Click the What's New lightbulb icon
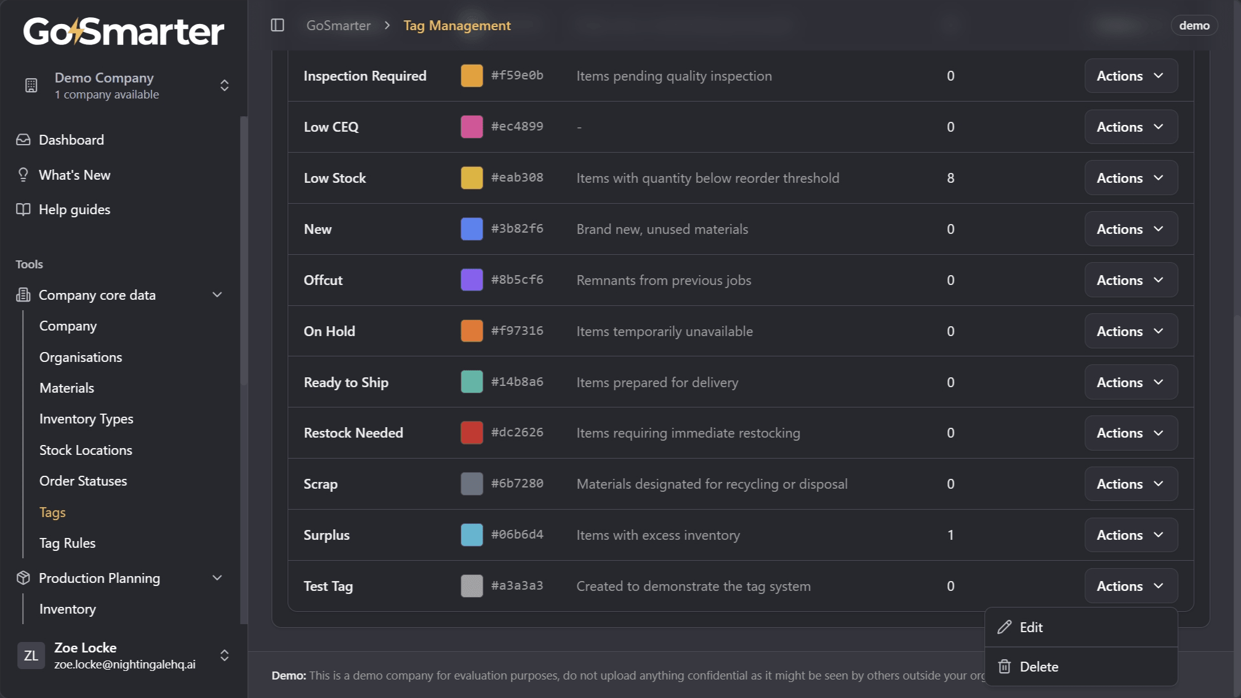Screen dimensions: 1241x698 click(x=23, y=175)
